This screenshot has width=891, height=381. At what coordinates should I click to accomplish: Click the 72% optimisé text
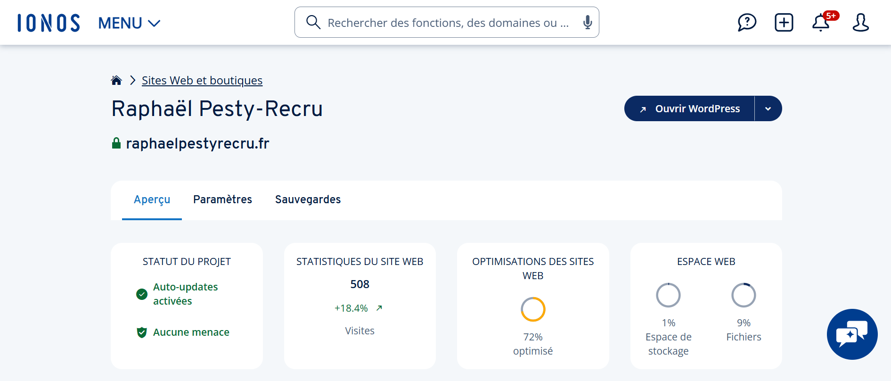533,344
